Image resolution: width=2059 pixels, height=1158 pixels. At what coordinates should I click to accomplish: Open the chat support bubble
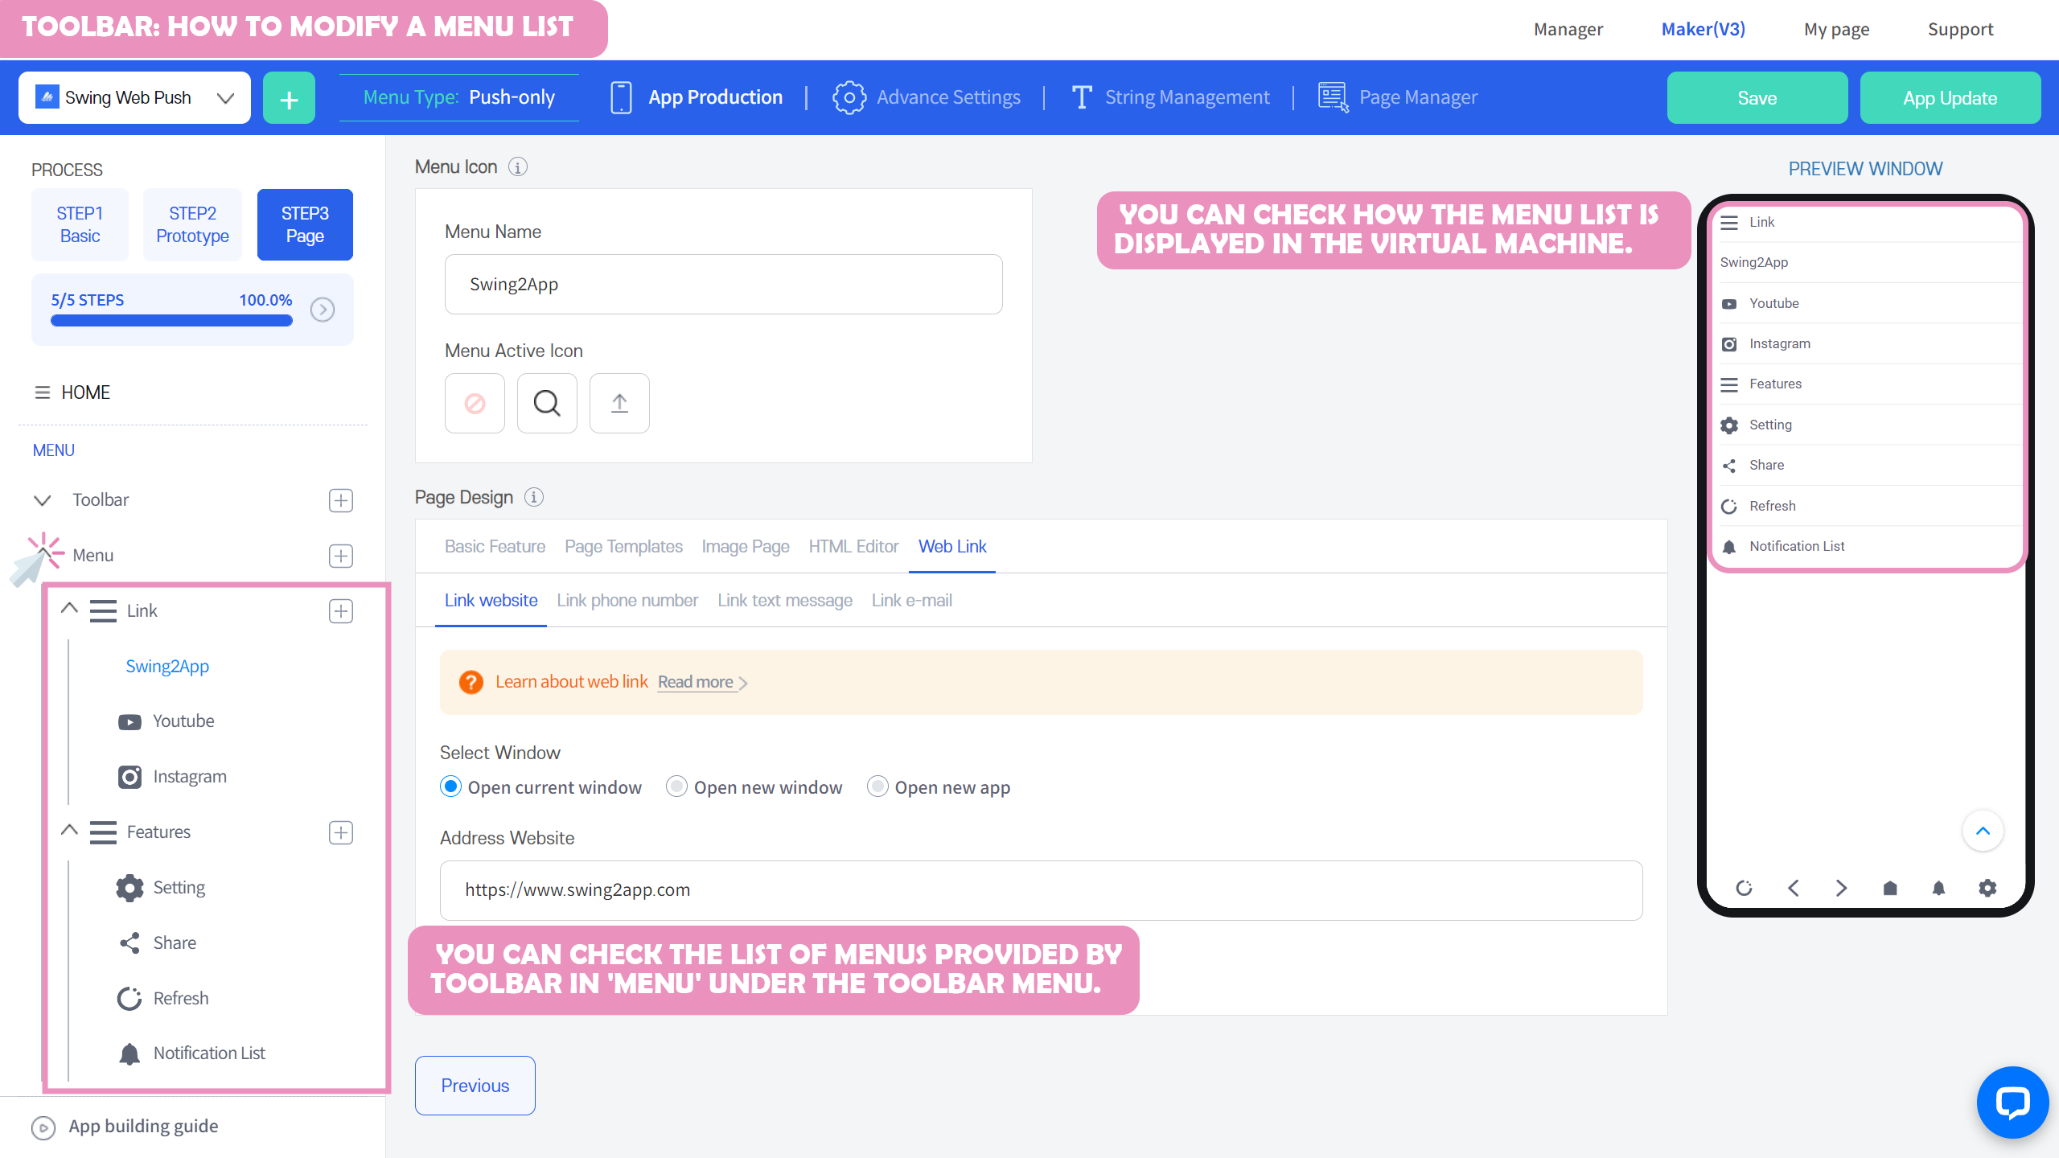pyautogui.click(x=2012, y=1102)
